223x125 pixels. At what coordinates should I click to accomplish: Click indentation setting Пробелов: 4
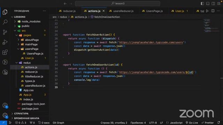(138, 123)
